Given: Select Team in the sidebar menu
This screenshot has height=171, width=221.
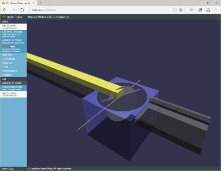Looking at the screenshot, I should (5, 67).
